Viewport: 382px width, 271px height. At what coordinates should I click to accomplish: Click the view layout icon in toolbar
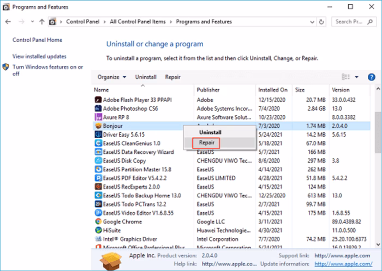pyautogui.click(x=345, y=77)
